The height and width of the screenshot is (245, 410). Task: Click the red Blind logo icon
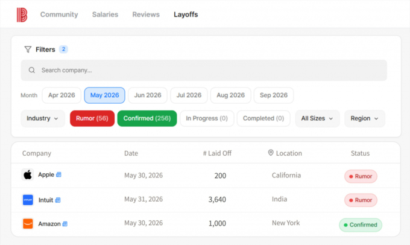(22, 14)
